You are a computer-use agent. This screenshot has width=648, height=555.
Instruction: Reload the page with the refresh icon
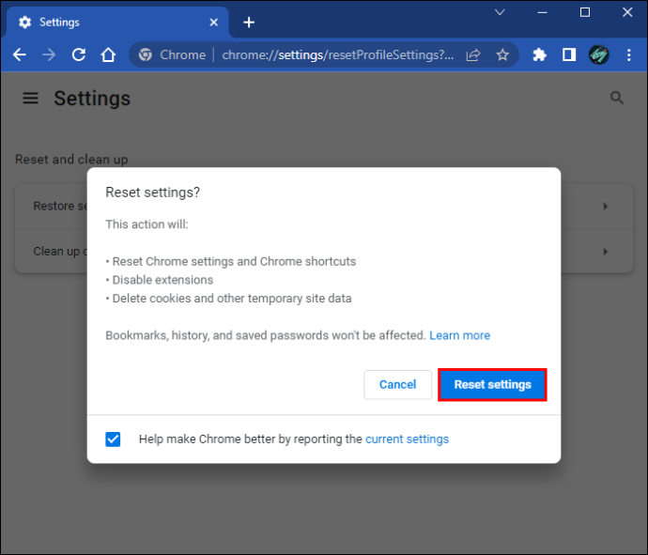point(79,54)
